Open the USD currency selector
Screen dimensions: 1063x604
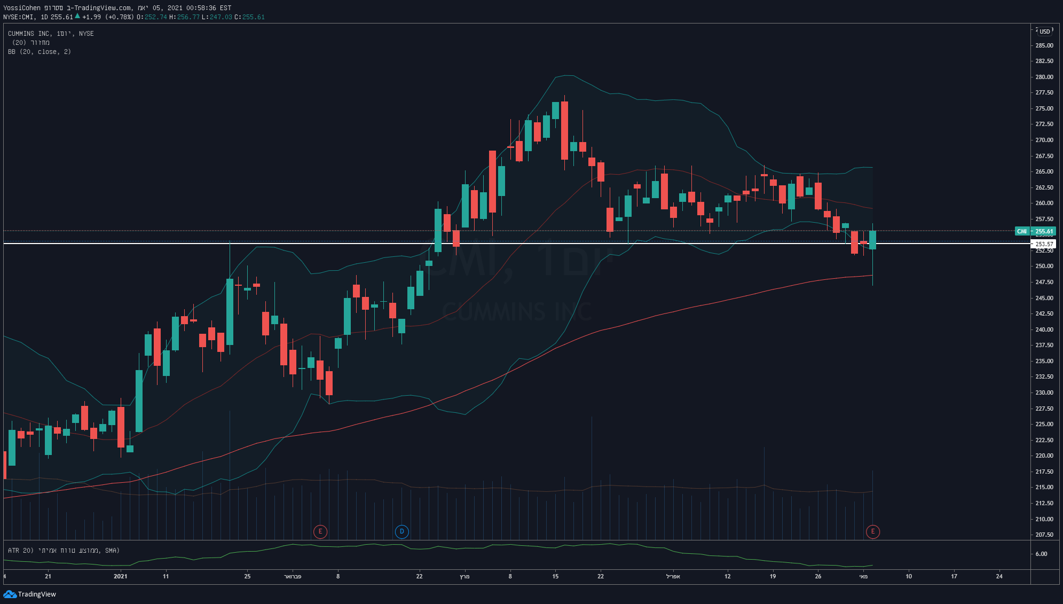coord(1044,31)
